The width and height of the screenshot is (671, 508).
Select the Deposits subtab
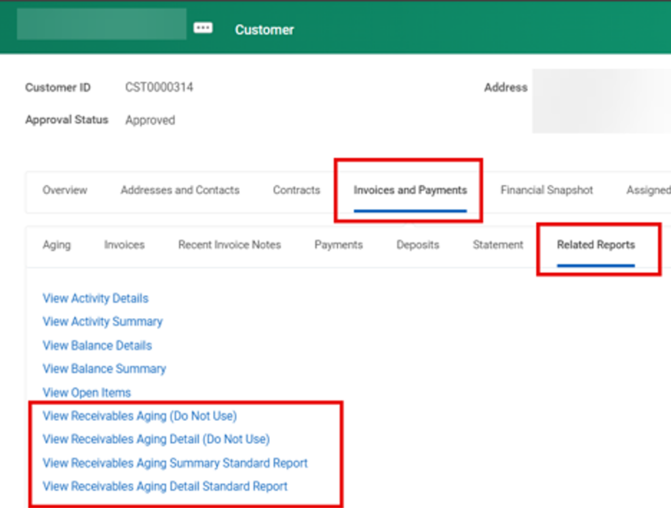click(x=417, y=244)
